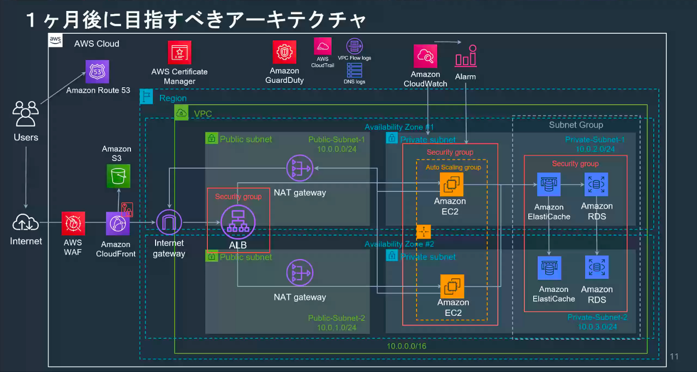Click the 'Private-Subnet-1' label
This screenshot has height=372, width=697.
pos(595,140)
